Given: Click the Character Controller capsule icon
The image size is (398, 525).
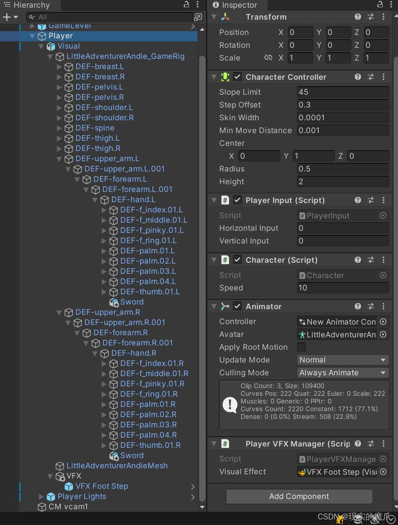Looking at the screenshot, I should tap(225, 77).
